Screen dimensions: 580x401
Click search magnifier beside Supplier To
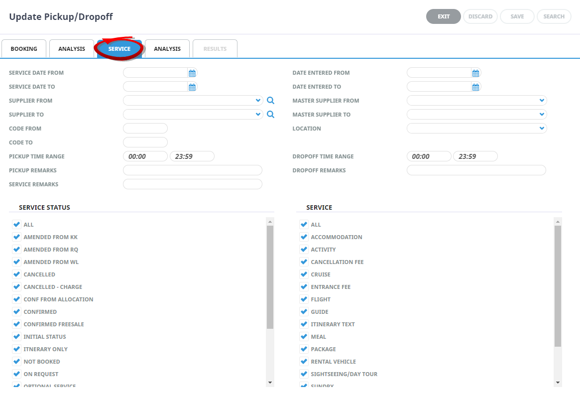pos(270,115)
